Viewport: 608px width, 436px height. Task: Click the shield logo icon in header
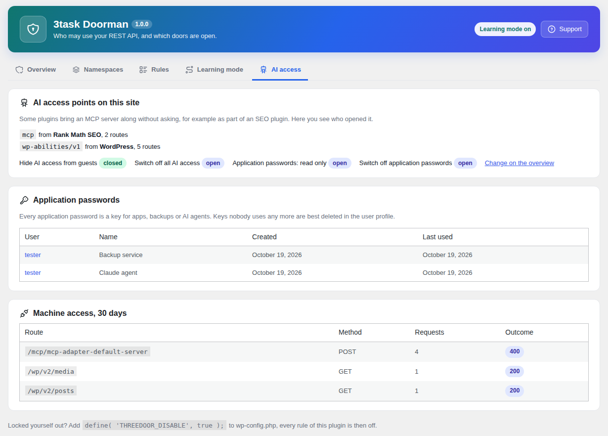pos(33,29)
